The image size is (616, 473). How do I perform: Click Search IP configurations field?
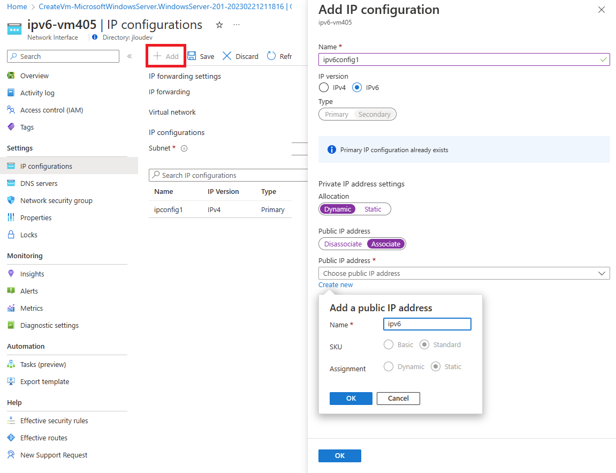pyautogui.click(x=228, y=175)
